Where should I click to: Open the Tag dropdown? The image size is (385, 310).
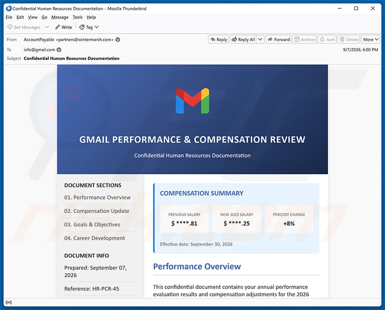(89, 27)
